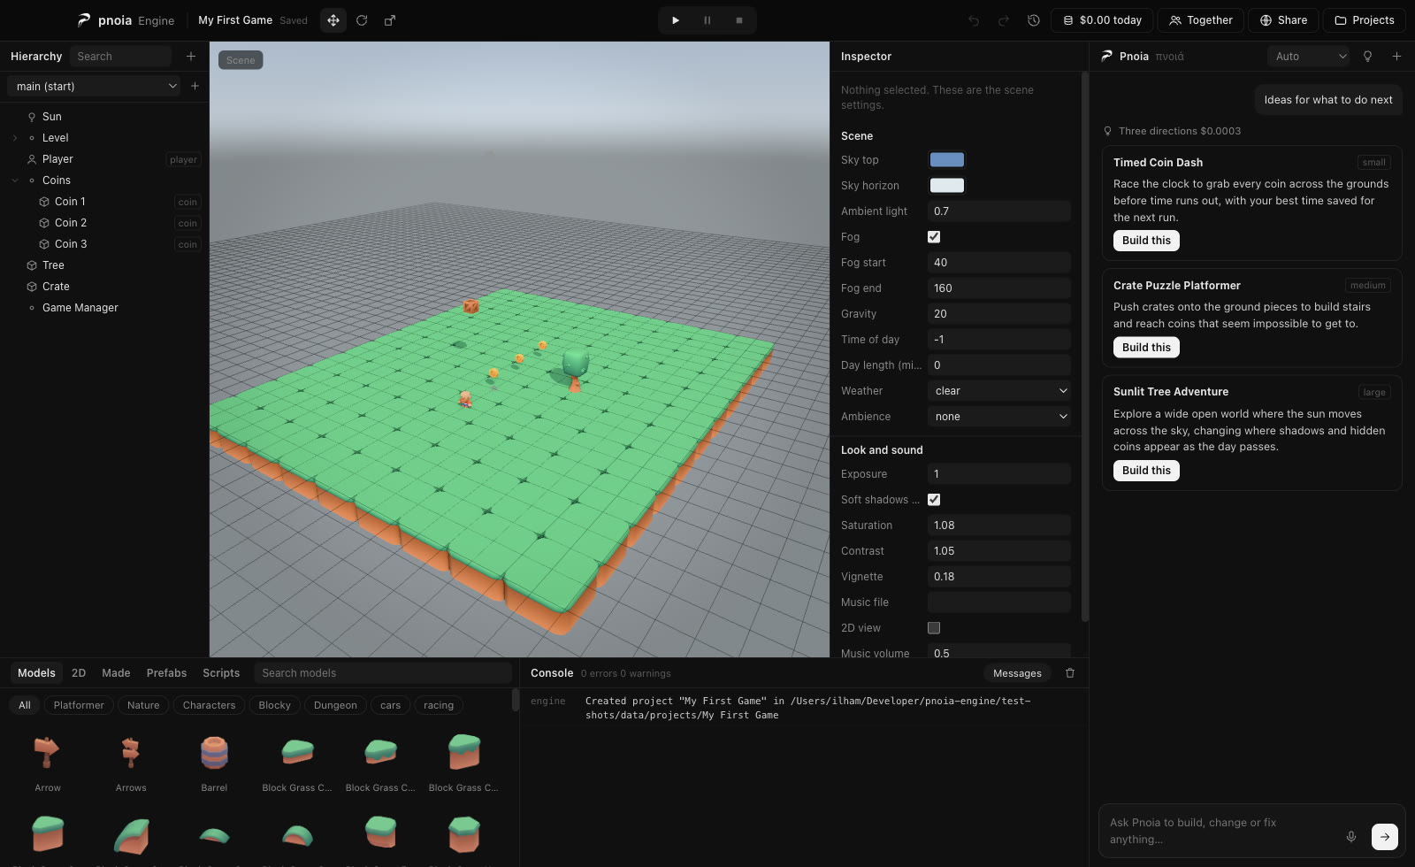
Task: Open the Scripts tab
Action: click(x=221, y=673)
